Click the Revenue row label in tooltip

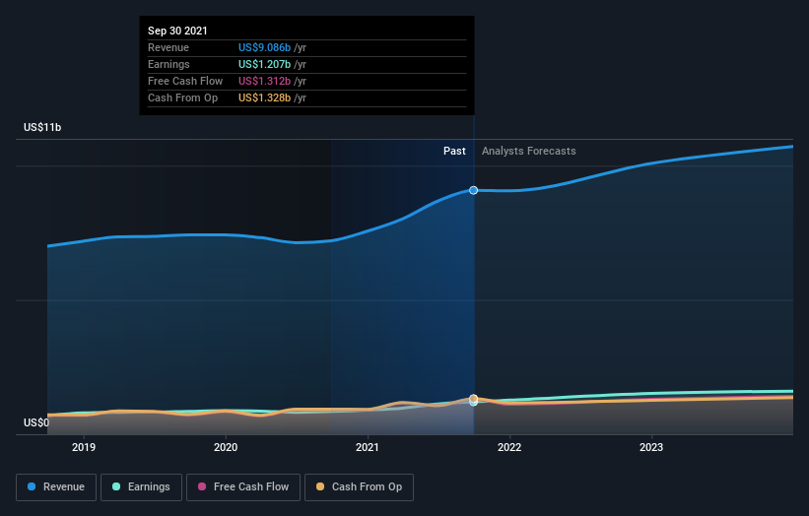pos(169,47)
